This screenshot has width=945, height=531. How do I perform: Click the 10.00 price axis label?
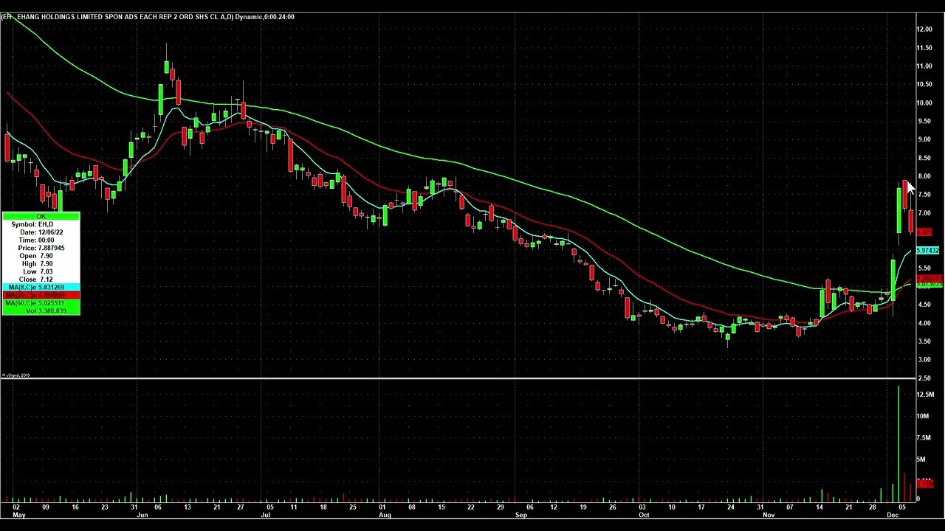coord(924,103)
